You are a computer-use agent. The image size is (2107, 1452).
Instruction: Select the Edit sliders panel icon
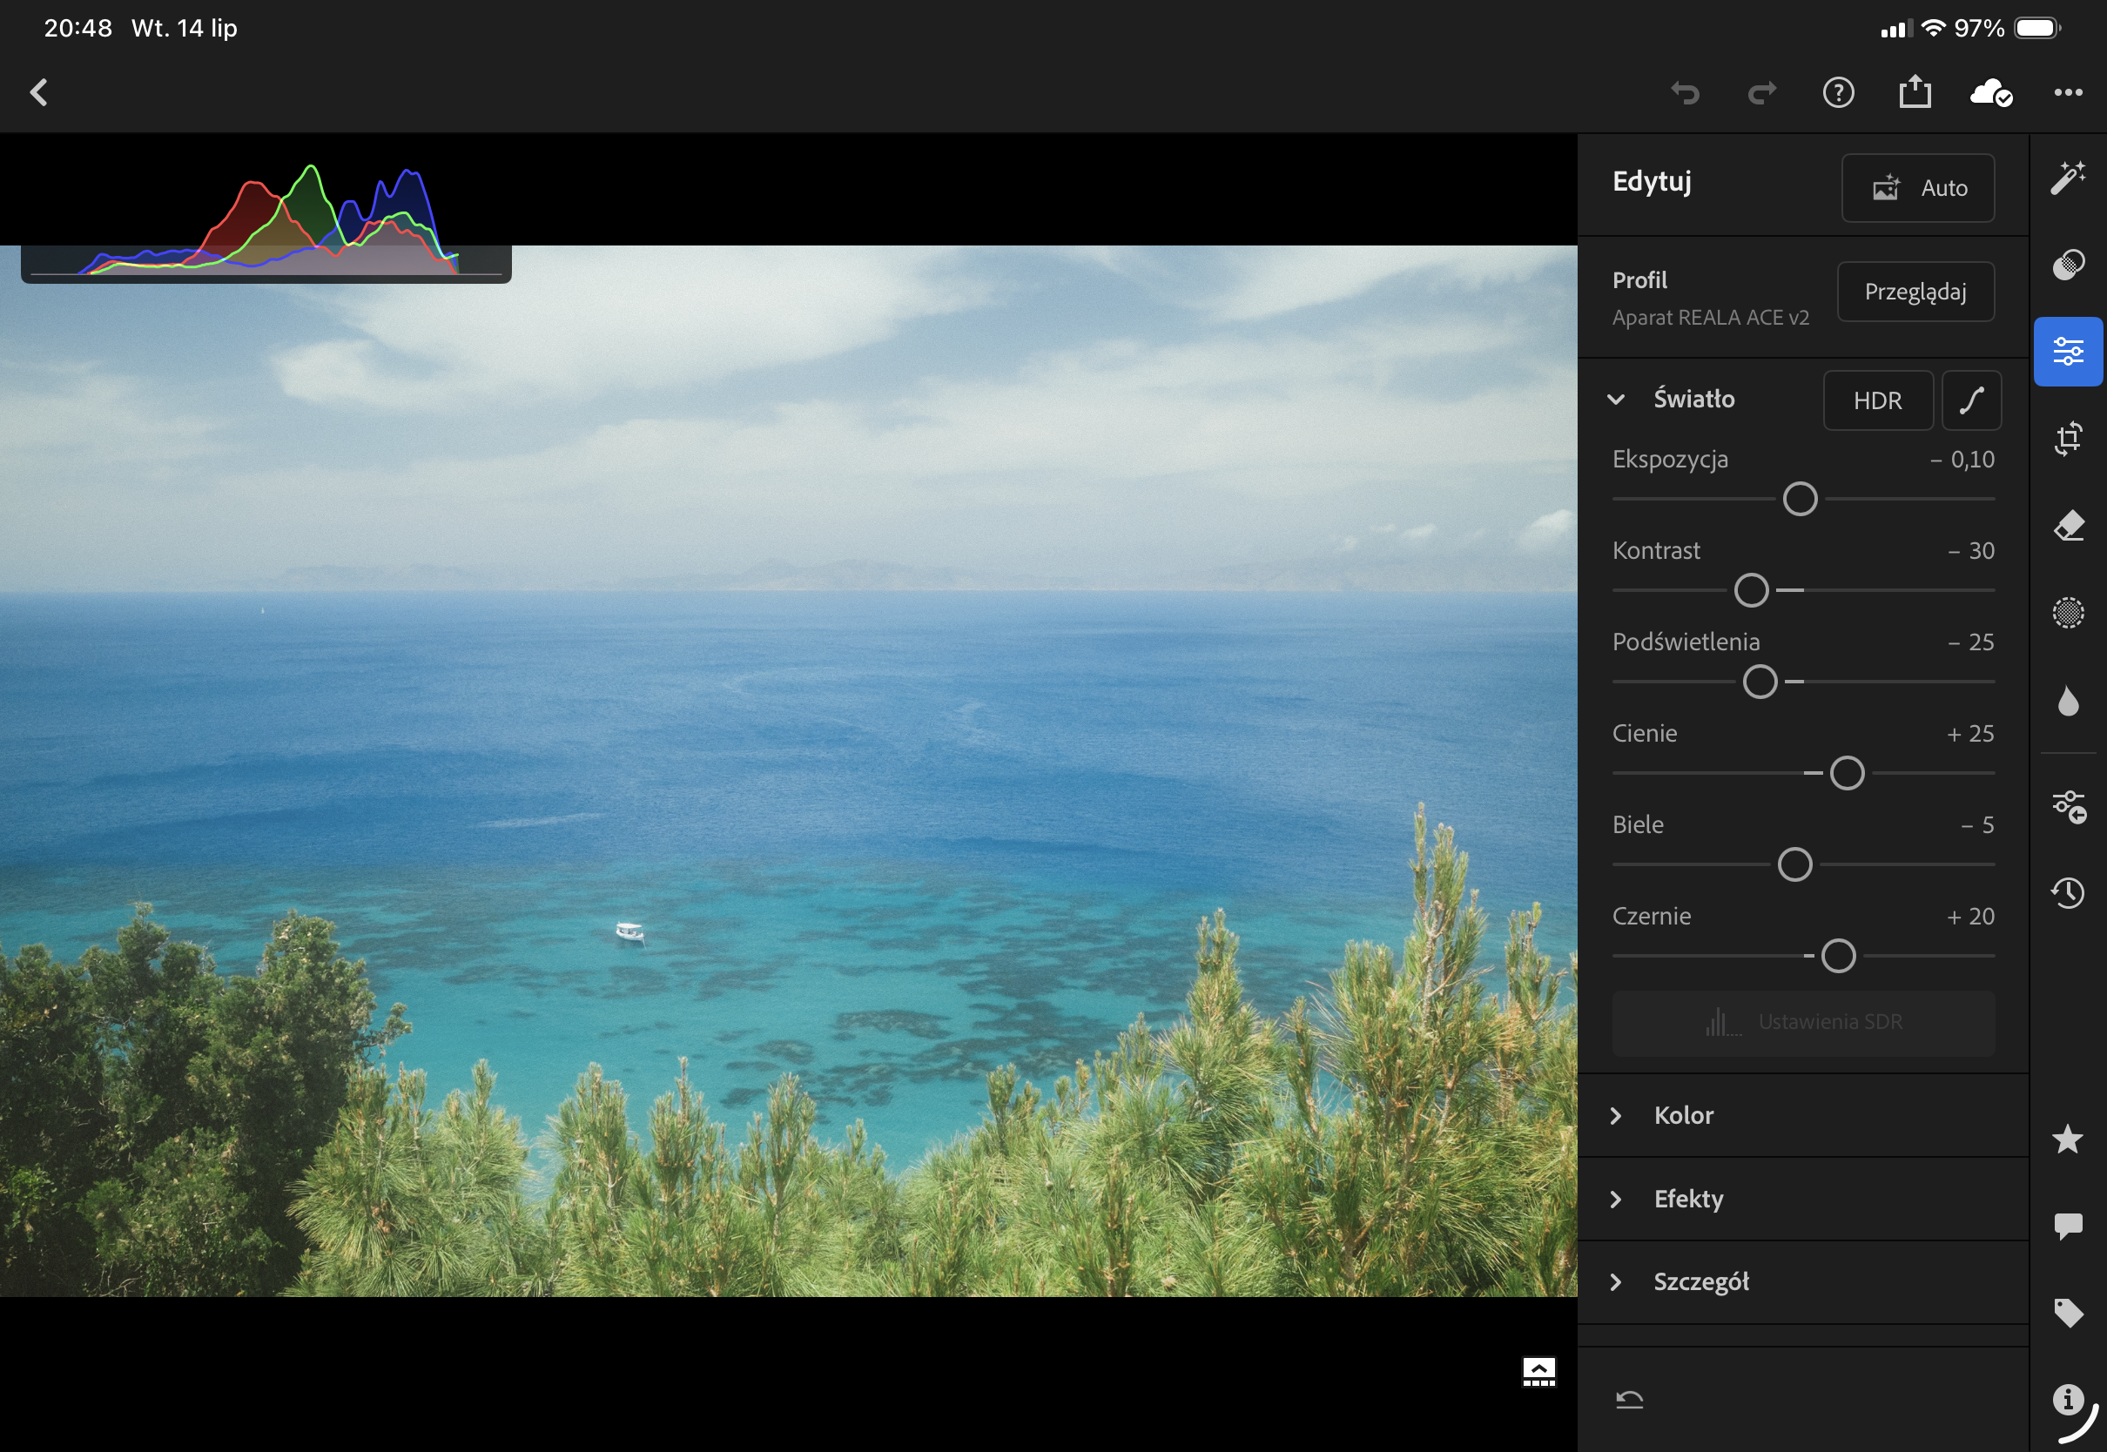pos(2068,351)
